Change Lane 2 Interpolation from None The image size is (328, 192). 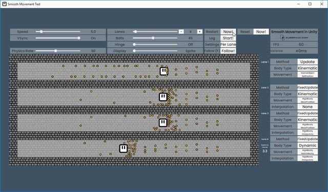coord(307,107)
